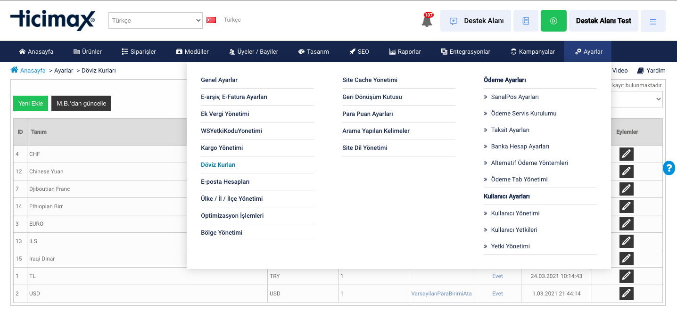Edit the ILS row pencil icon
Viewport: 677px width, 311px height.
627,241
